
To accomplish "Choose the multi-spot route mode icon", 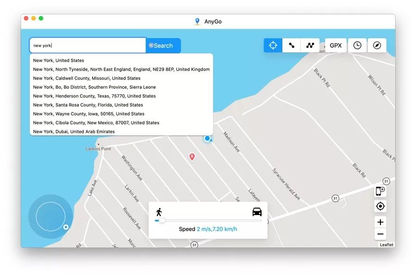I will pyautogui.click(x=310, y=45).
